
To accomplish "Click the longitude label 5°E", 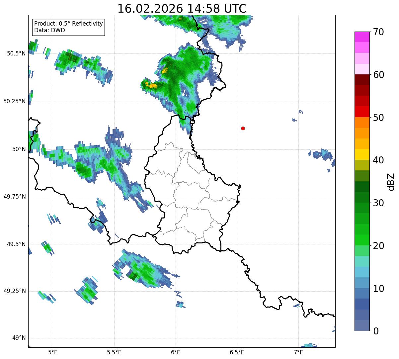I will pyautogui.click(x=53, y=352).
